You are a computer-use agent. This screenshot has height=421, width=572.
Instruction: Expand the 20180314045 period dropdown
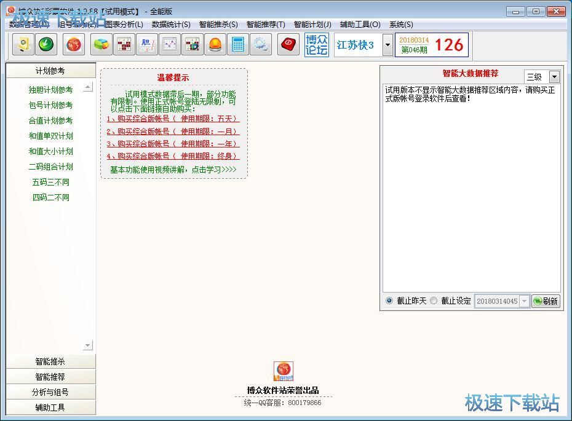[524, 301]
